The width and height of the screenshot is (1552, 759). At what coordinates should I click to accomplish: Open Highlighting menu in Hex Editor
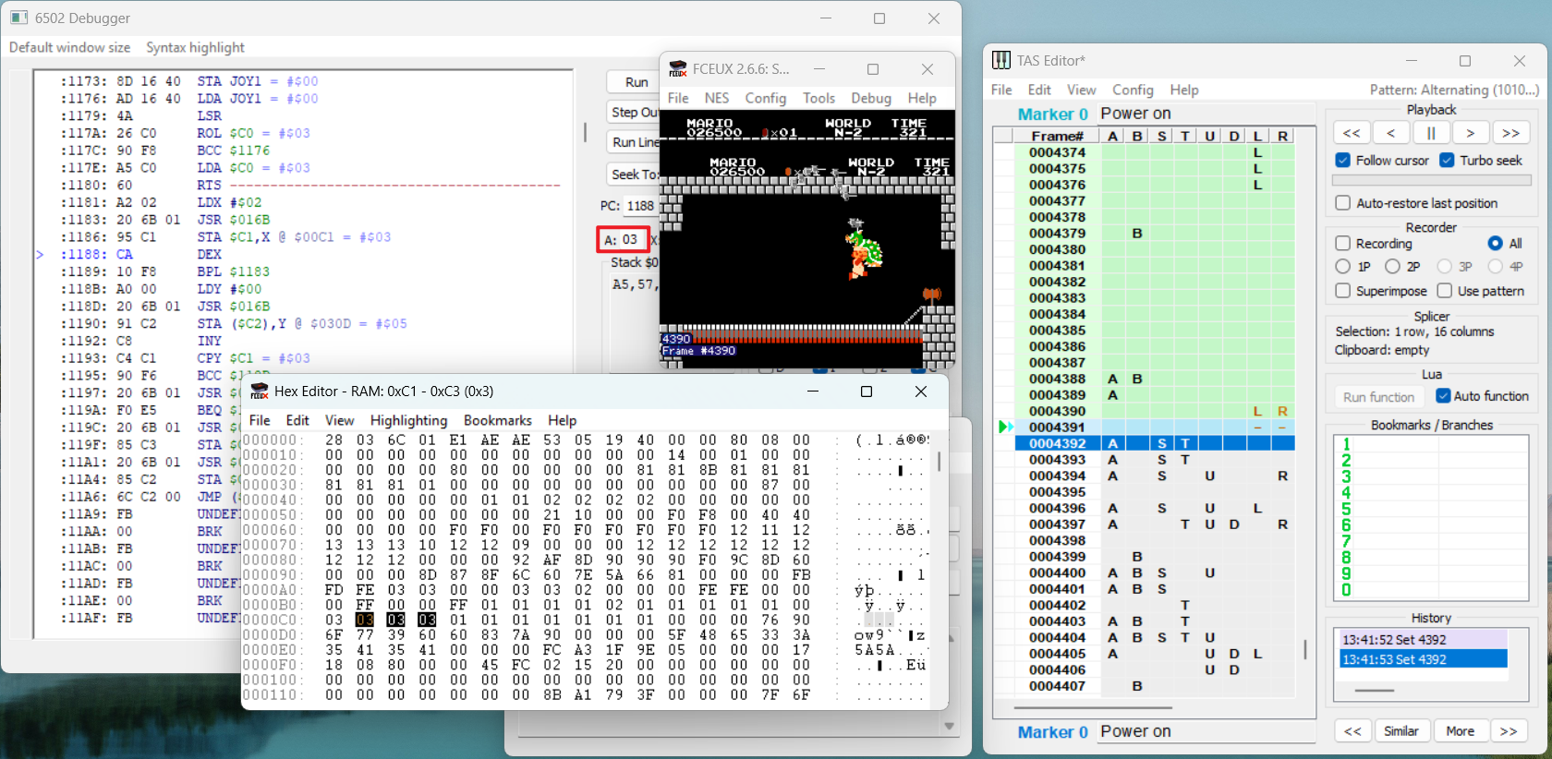coord(409,420)
